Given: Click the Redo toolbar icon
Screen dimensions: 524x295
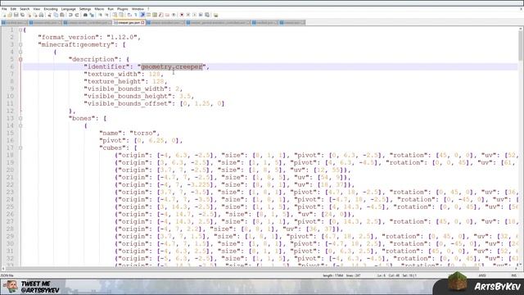Looking at the screenshot, I should click(x=77, y=15).
